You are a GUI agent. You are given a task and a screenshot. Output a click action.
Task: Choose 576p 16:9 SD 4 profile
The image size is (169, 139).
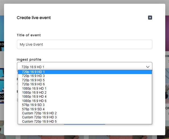85,109
